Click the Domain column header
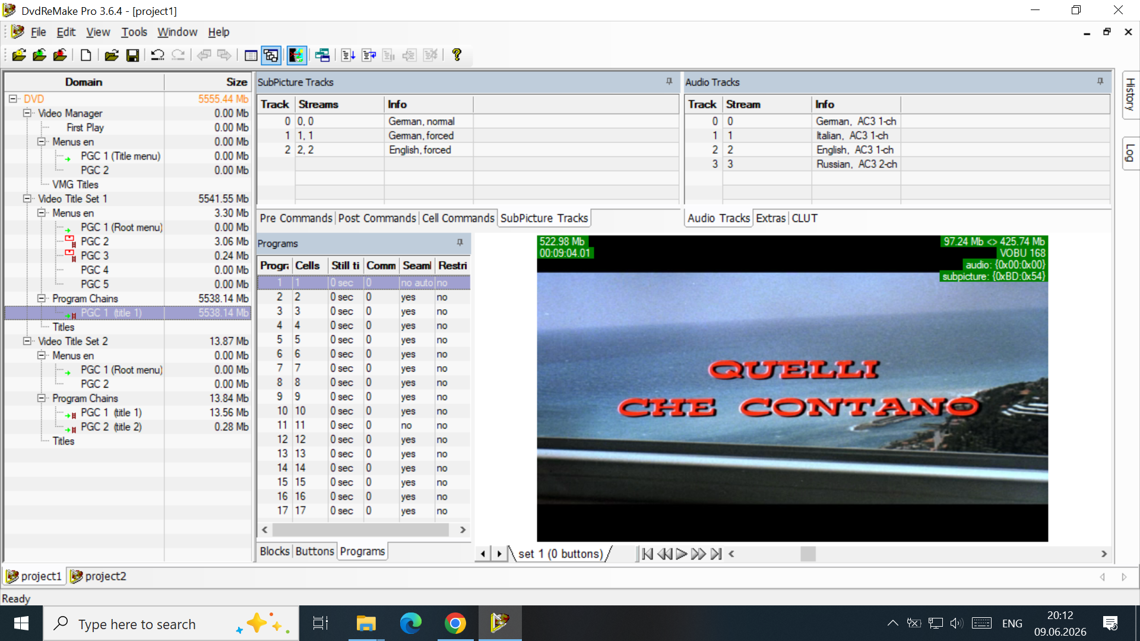Viewport: 1140px width, 641px height. pos(84,82)
